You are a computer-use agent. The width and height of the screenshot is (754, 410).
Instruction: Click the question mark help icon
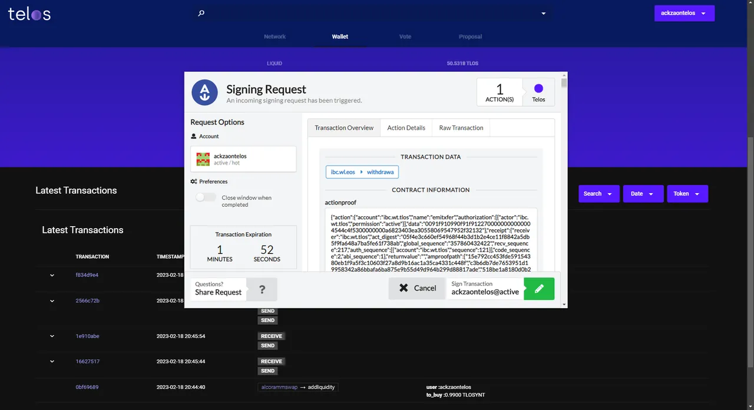(x=262, y=289)
